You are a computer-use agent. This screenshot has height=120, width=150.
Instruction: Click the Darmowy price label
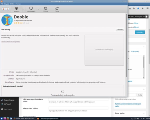click(x=6, y=29)
